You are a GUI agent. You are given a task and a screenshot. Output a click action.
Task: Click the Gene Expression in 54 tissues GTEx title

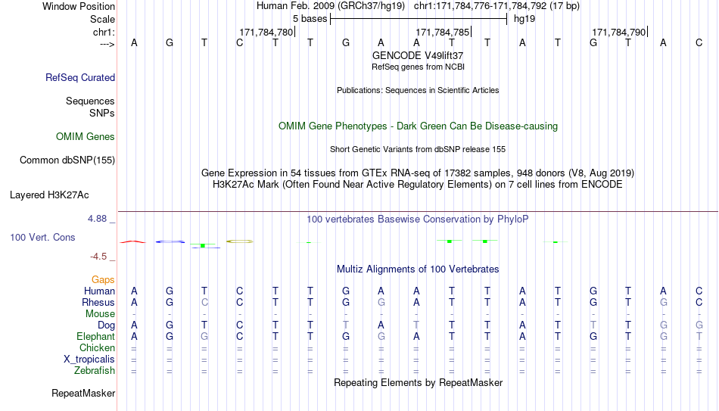(418, 173)
